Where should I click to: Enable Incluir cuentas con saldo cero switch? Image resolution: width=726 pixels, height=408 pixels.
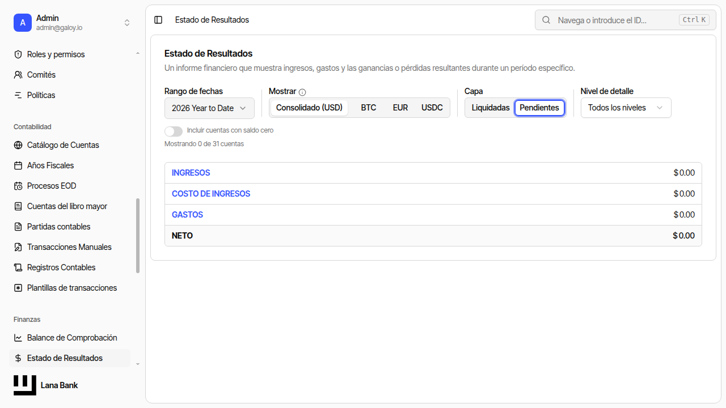click(x=174, y=131)
